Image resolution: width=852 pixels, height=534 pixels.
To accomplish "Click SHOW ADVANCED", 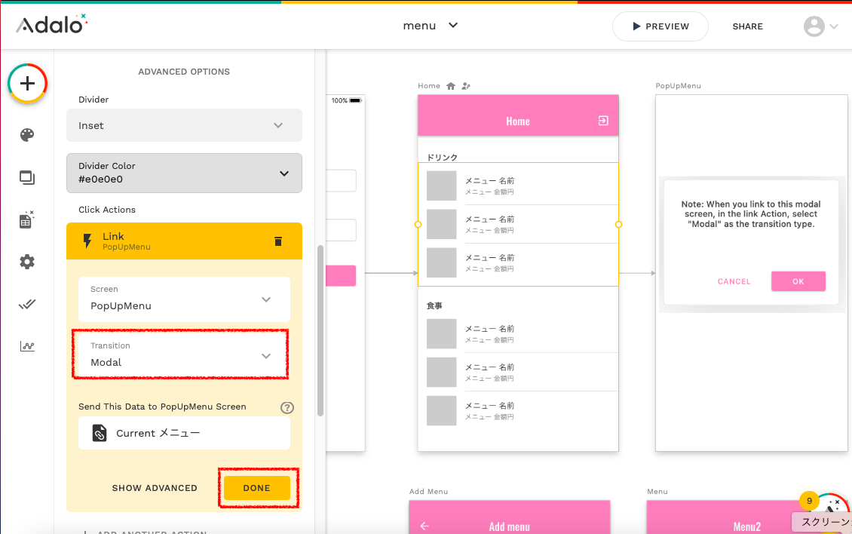I will click(x=155, y=488).
